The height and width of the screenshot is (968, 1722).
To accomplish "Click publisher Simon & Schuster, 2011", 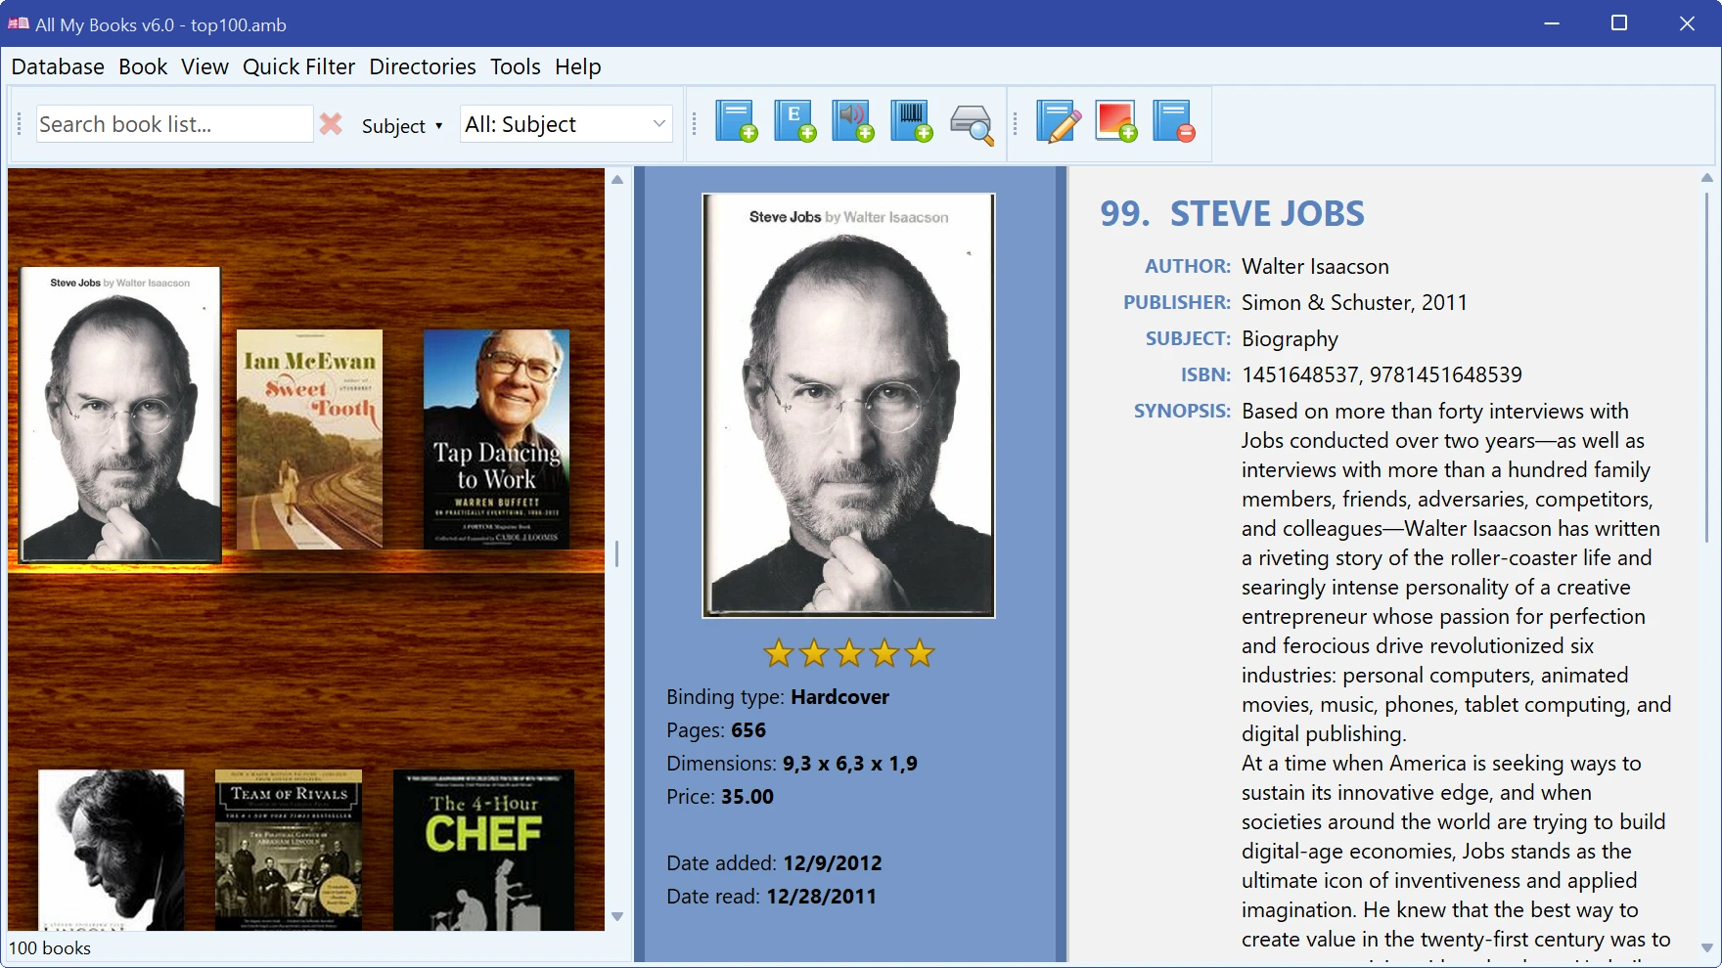I will pos(1354,302).
